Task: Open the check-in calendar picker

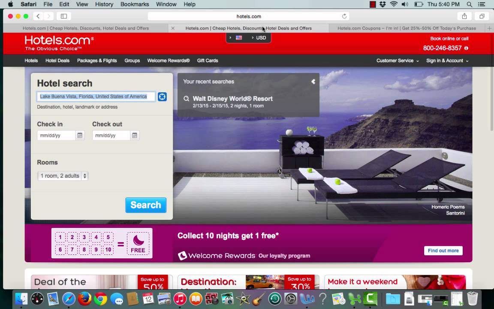Action: point(80,135)
